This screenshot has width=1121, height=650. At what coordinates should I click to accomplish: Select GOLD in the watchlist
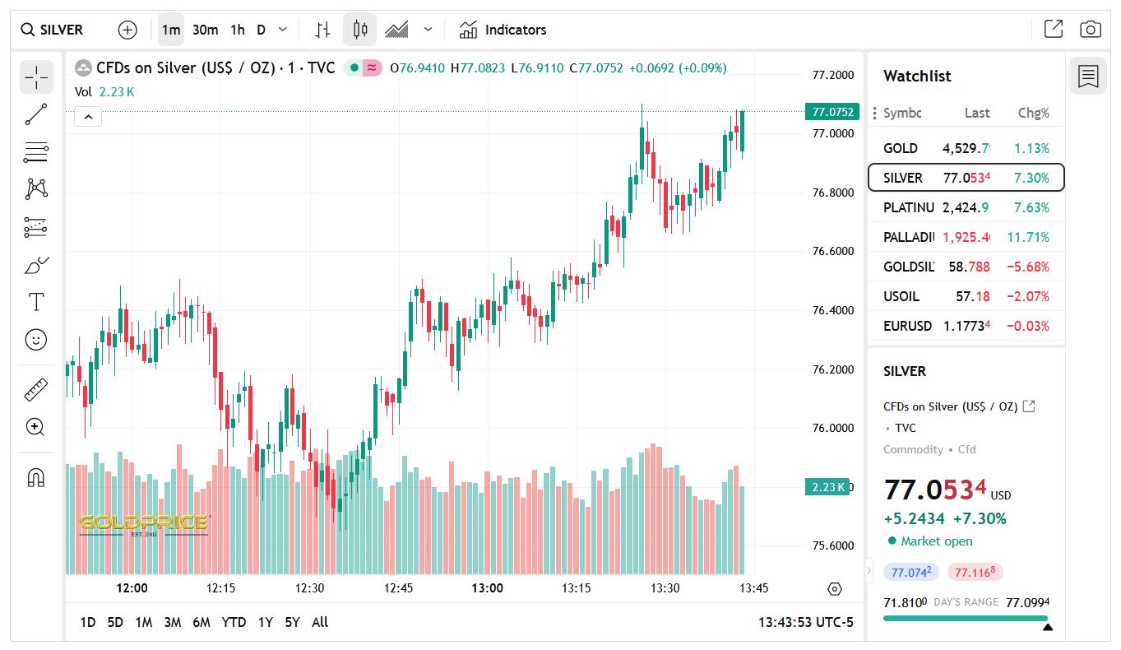[966, 148]
